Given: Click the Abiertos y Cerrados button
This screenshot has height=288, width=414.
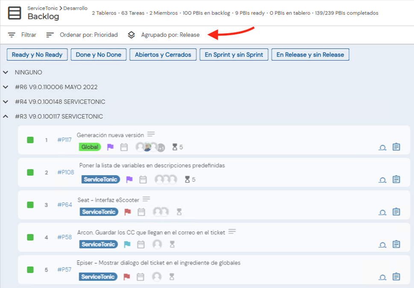Looking at the screenshot, I should 163,55.
